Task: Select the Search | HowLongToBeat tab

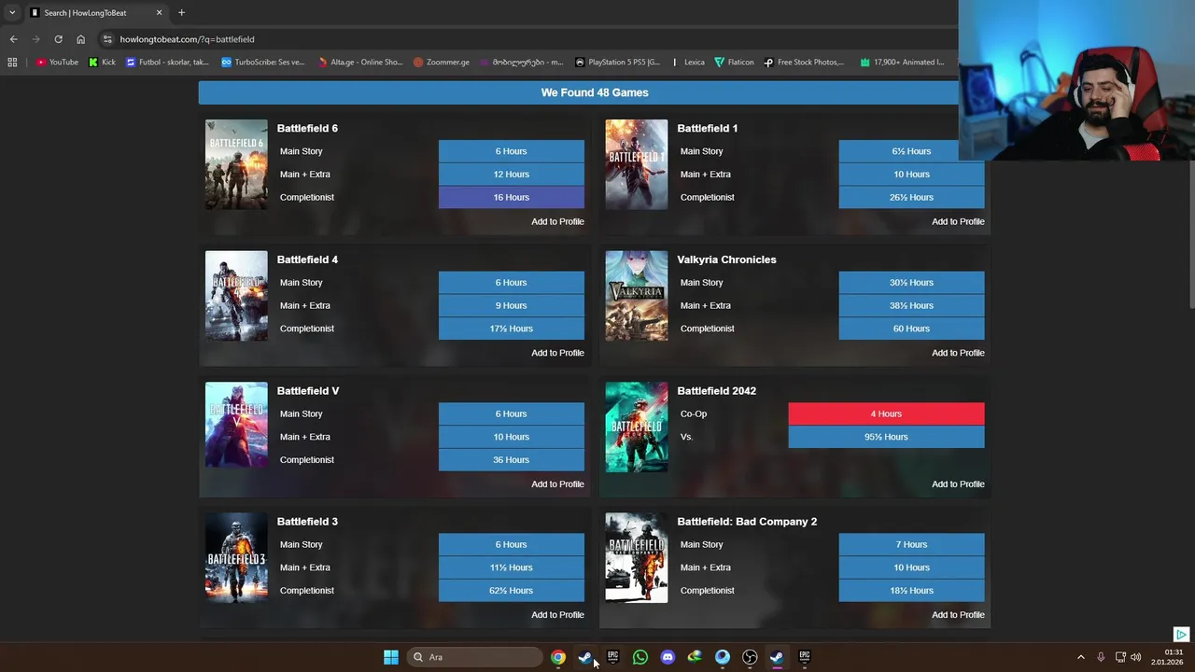Action: pyautogui.click(x=96, y=13)
